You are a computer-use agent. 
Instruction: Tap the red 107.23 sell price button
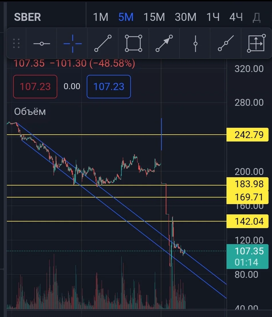point(35,87)
